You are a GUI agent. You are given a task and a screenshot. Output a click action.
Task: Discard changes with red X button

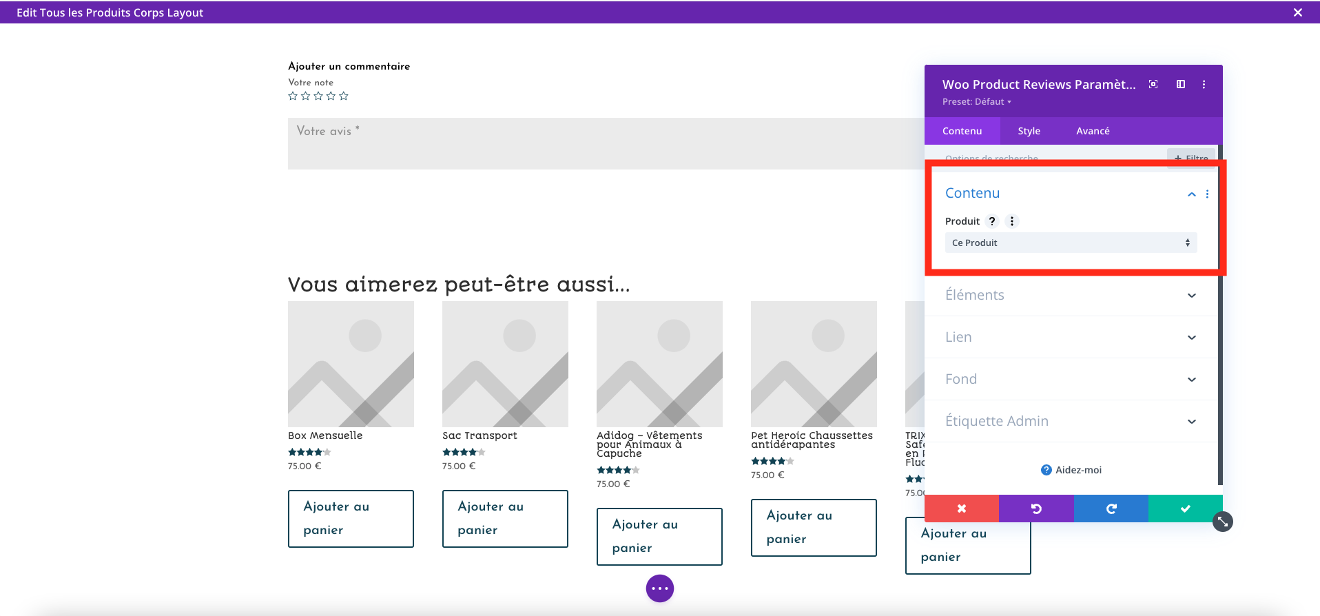pyautogui.click(x=962, y=509)
